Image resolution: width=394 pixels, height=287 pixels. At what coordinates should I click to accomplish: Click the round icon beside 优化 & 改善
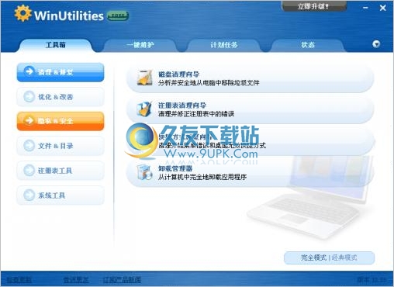pos(29,97)
